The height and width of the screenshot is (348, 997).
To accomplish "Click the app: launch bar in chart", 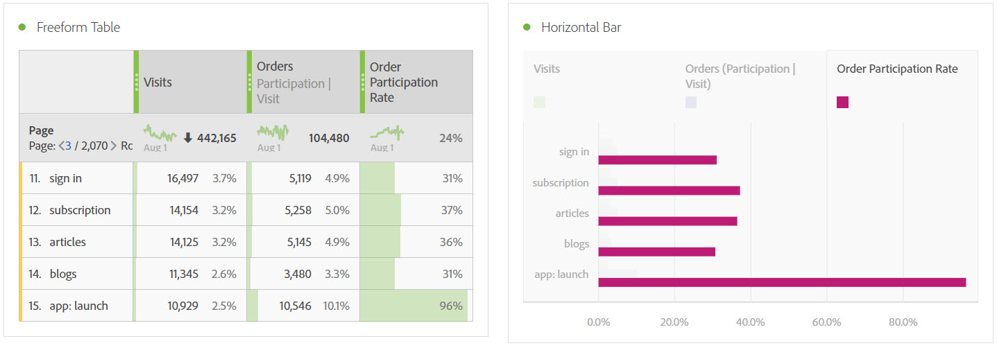I will (781, 282).
